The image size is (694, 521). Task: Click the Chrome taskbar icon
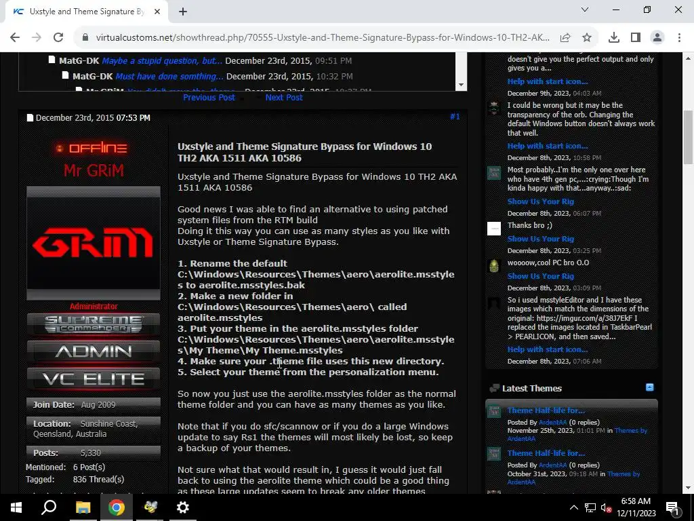(x=117, y=507)
